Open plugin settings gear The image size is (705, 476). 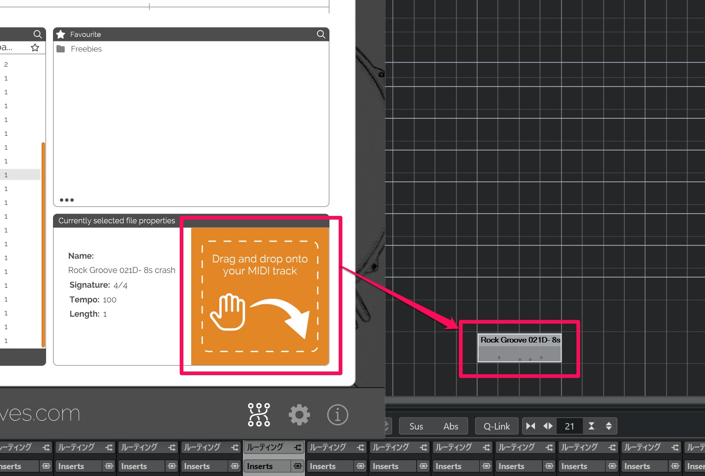tap(299, 415)
